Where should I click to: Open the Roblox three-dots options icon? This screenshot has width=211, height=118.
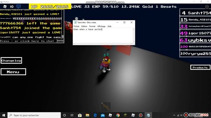point(207,7)
